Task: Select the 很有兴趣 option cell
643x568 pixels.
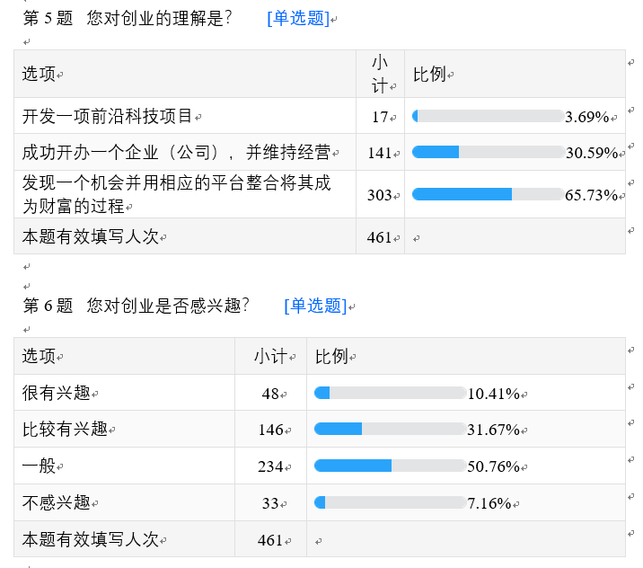Action: [57, 393]
